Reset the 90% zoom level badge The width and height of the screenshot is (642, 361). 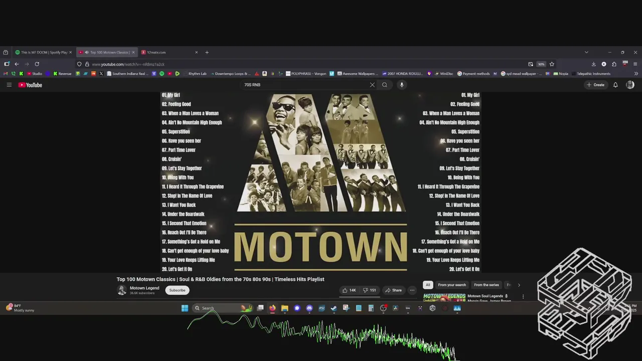click(x=541, y=64)
